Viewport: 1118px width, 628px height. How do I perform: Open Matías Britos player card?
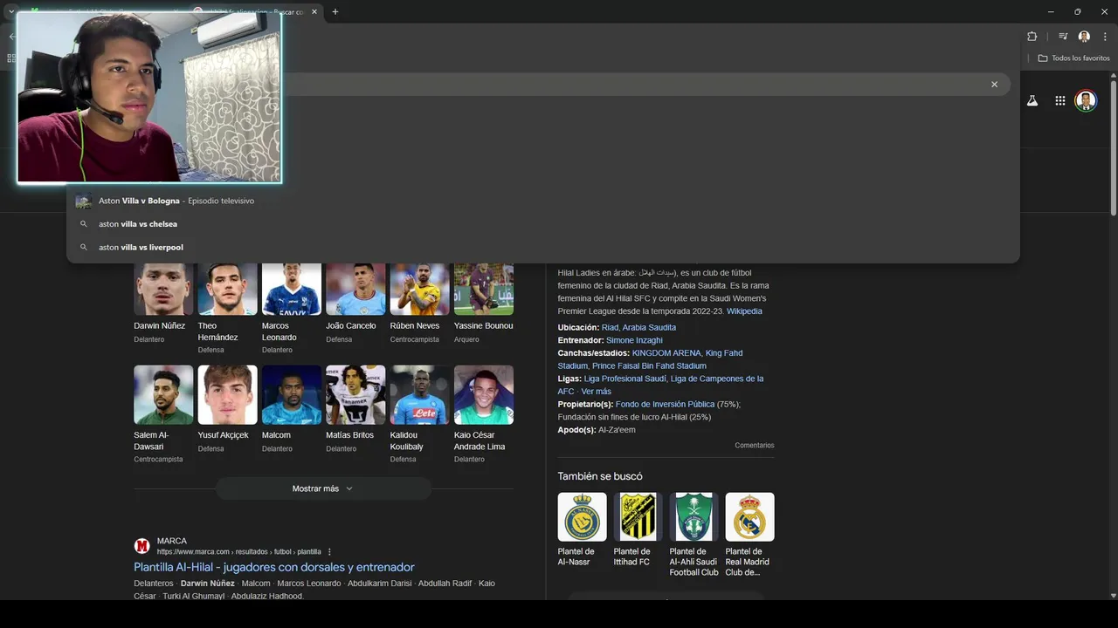(x=355, y=409)
